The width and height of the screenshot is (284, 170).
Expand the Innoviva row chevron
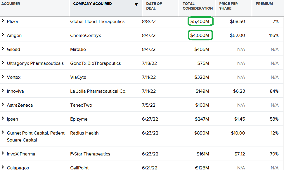coord(3,90)
